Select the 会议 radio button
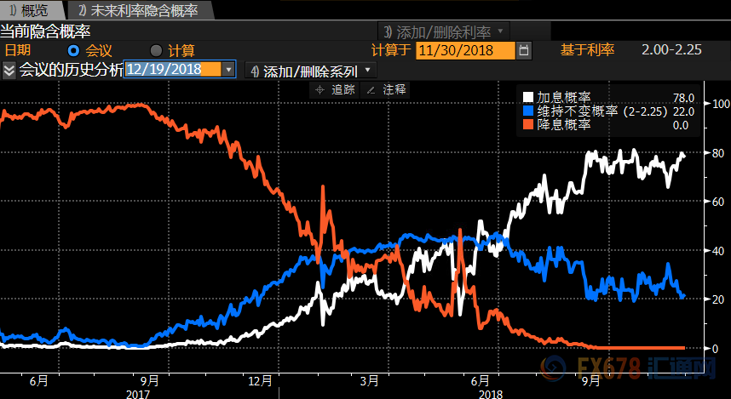731x399 pixels. click(73, 50)
